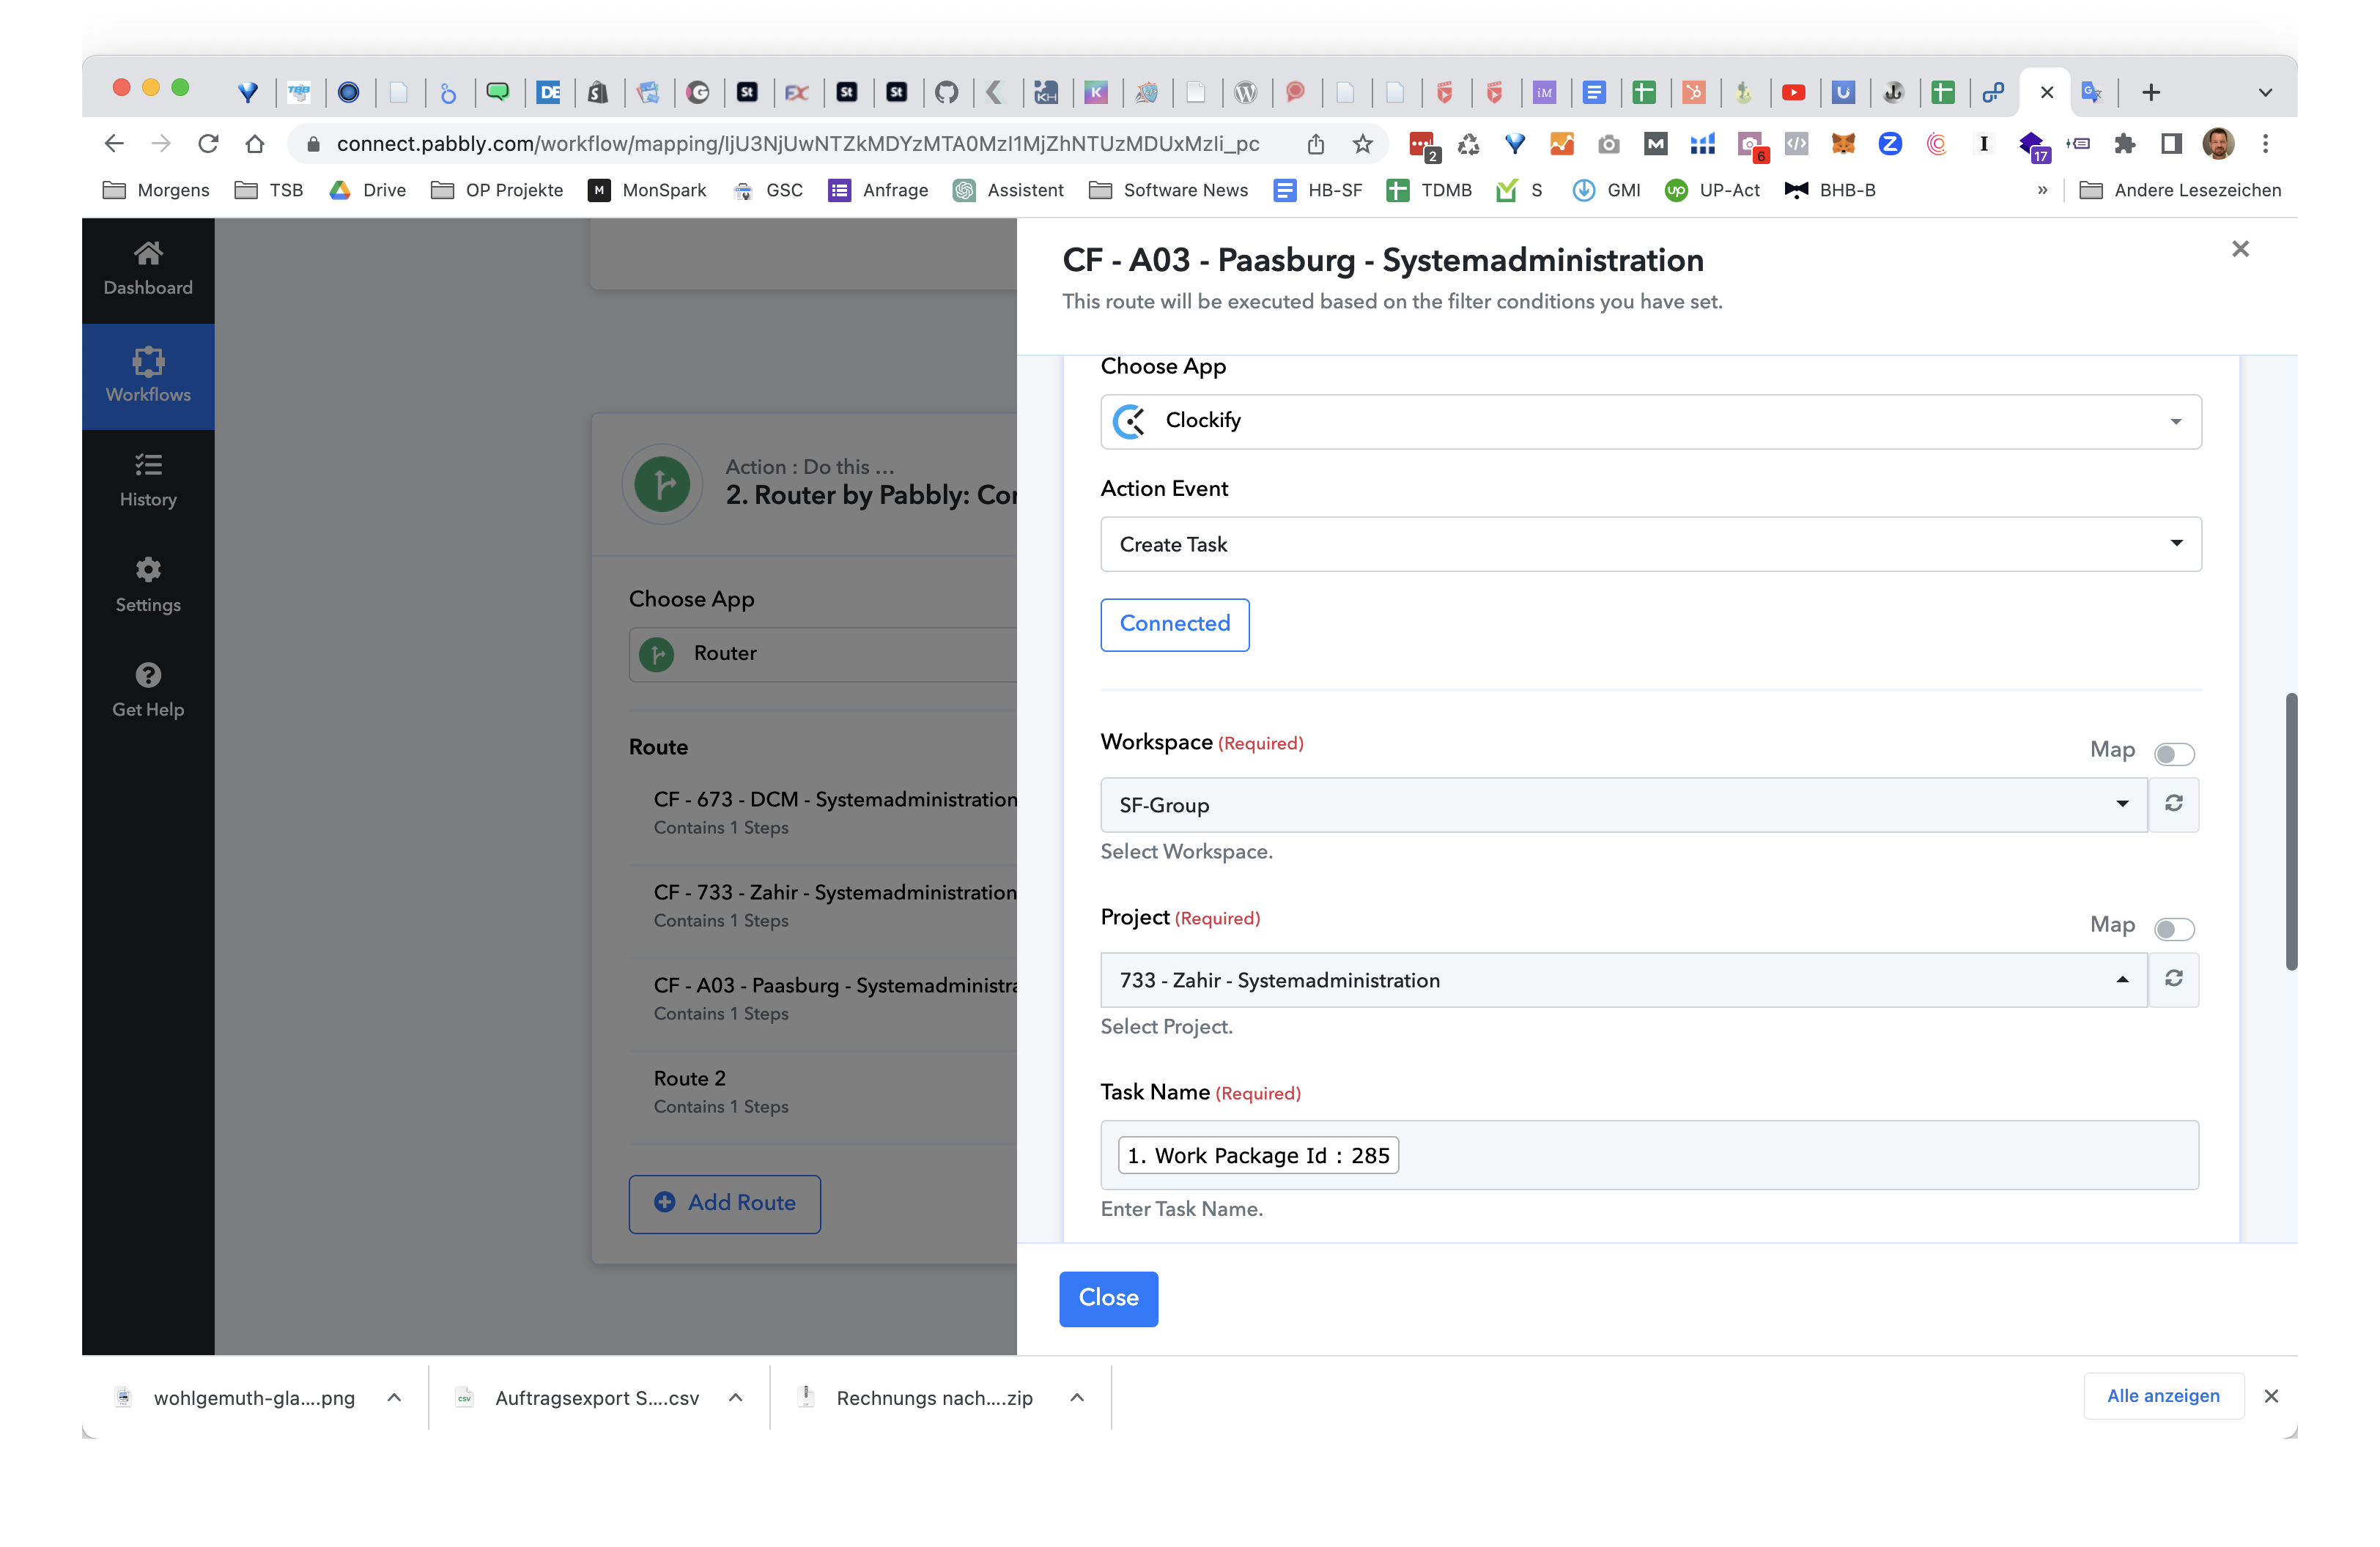Screen dimensions: 2380x1547
Task: Open the Drive bookmark
Action: point(367,190)
